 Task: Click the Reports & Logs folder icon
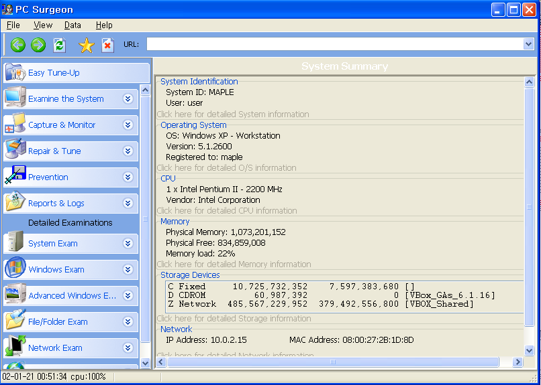point(15,202)
